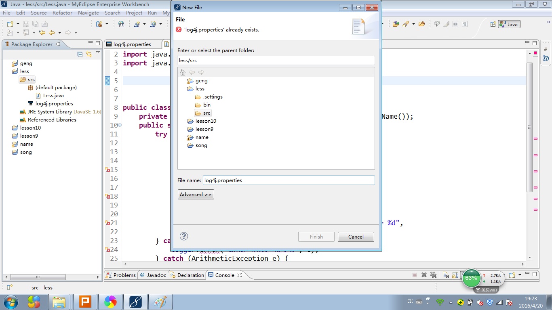
Task: Select Less.java in Package Explorer
Action: click(x=50, y=96)
